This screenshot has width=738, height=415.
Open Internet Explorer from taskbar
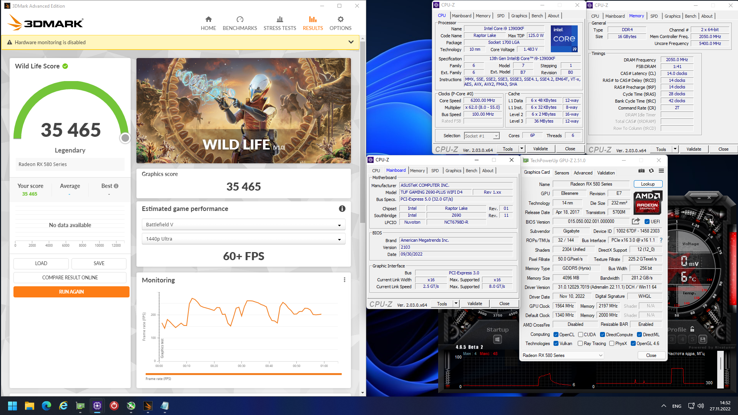[x=63, y=406]
